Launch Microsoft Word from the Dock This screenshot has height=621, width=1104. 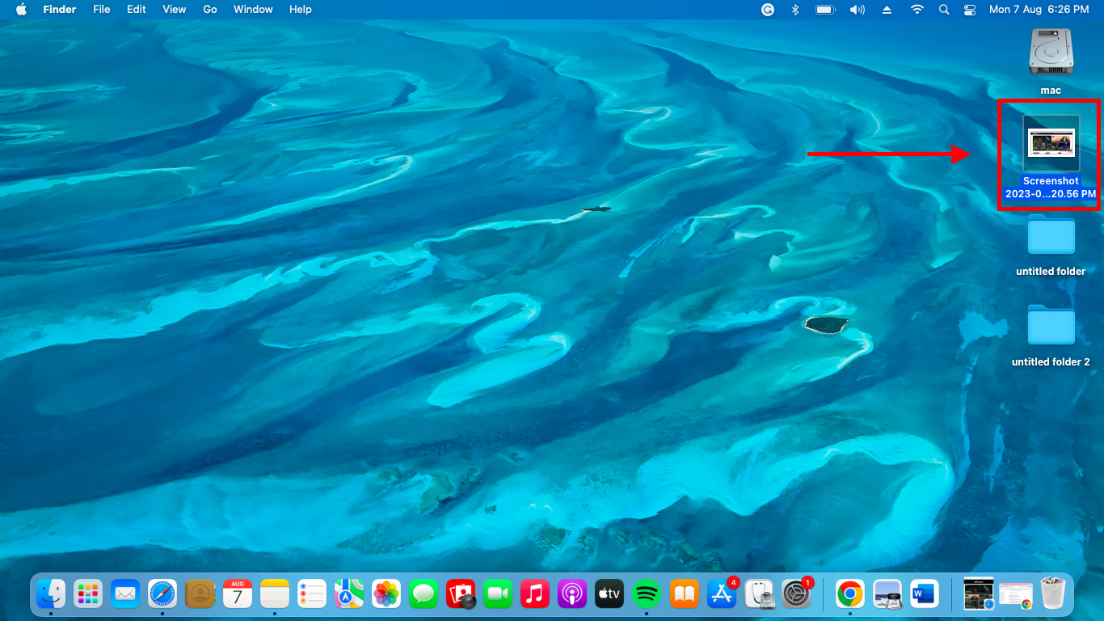click(925, 594)
